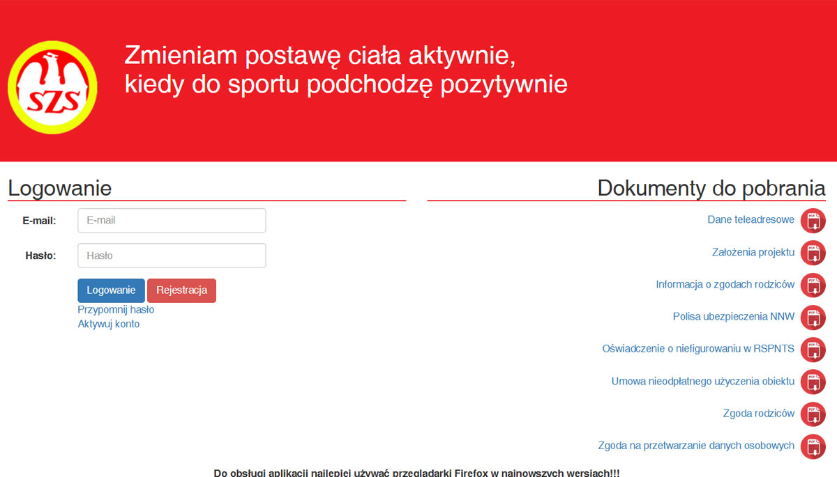Click into the Hasło password field
Screen dimensions: 837x477
(x=172, y=256)
